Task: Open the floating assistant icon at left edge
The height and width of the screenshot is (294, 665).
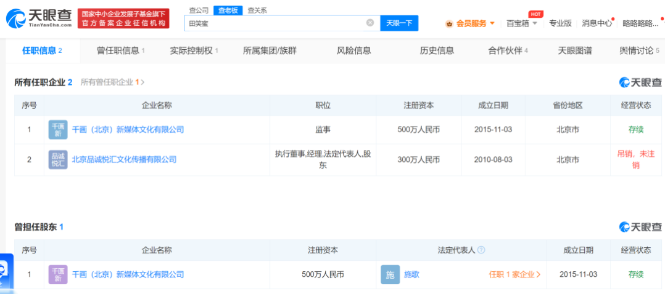Action: coord(6,271)
